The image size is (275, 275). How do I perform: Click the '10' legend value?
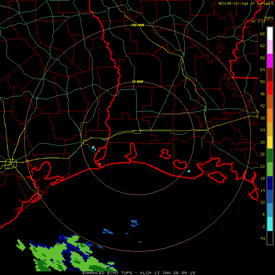pyautogui.click(x=262, y=203)
